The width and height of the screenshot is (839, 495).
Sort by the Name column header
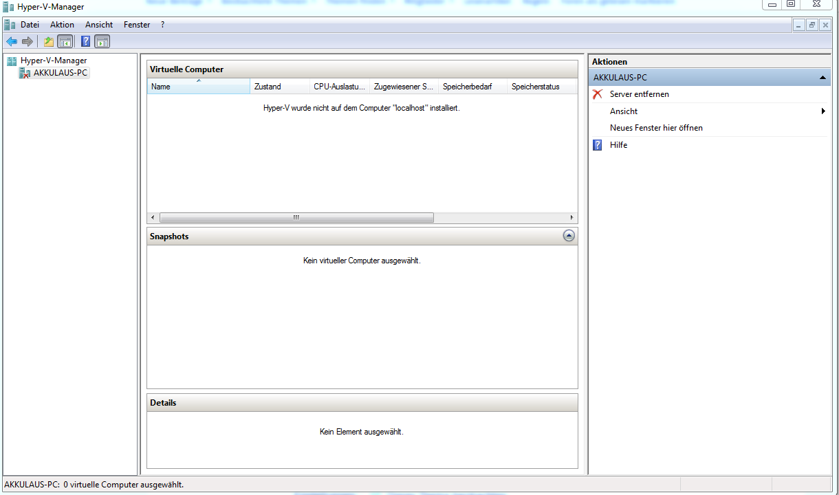pyautogui.click(x=199, y=87)
